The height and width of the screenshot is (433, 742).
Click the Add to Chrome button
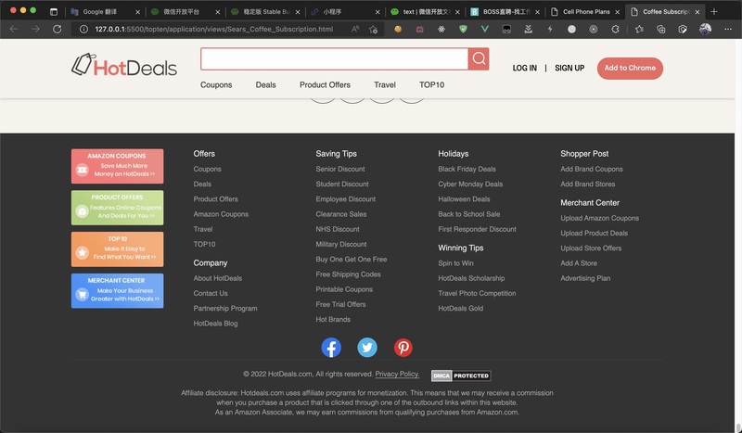[x=630, y=68]
